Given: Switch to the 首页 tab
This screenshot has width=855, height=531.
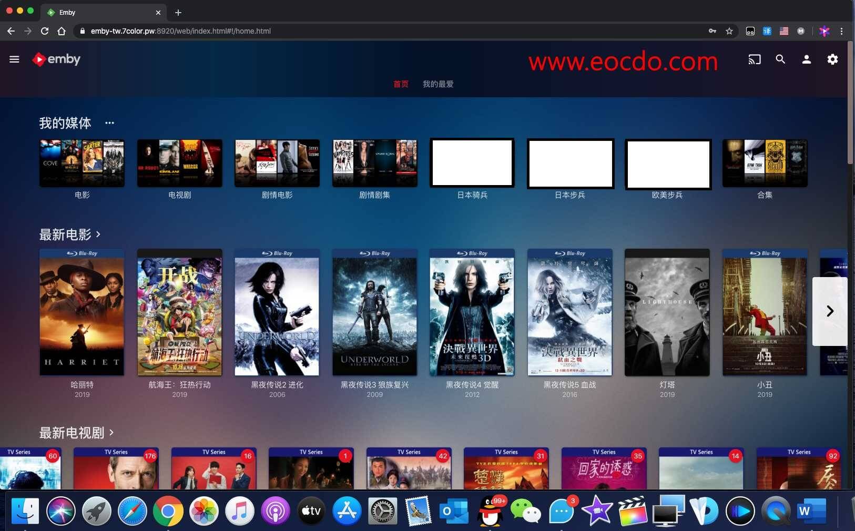Looking at the screenshot, I should [x=401, y=84].
